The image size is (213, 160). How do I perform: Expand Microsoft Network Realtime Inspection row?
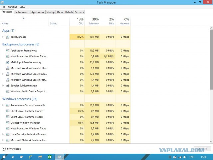[3, 140]
